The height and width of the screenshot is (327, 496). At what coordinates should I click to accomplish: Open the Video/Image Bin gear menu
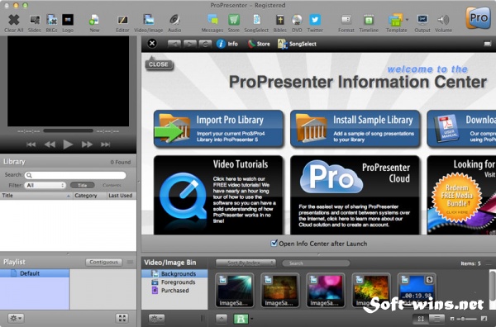click(156, 319)
